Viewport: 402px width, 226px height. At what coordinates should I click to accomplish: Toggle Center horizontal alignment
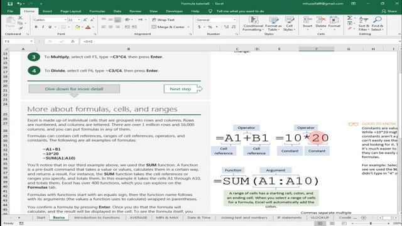click(111, 27)
